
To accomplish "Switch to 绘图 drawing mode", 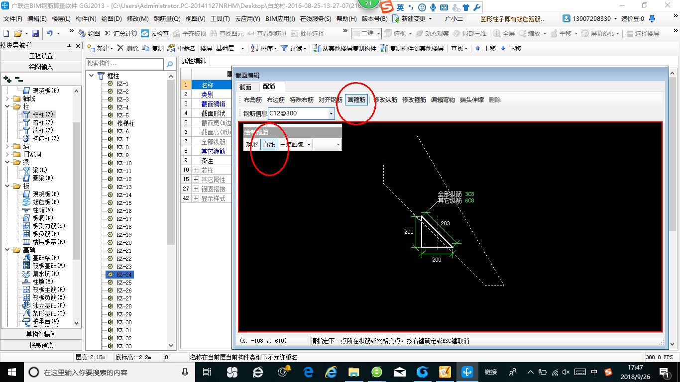I will pos(89,33).
